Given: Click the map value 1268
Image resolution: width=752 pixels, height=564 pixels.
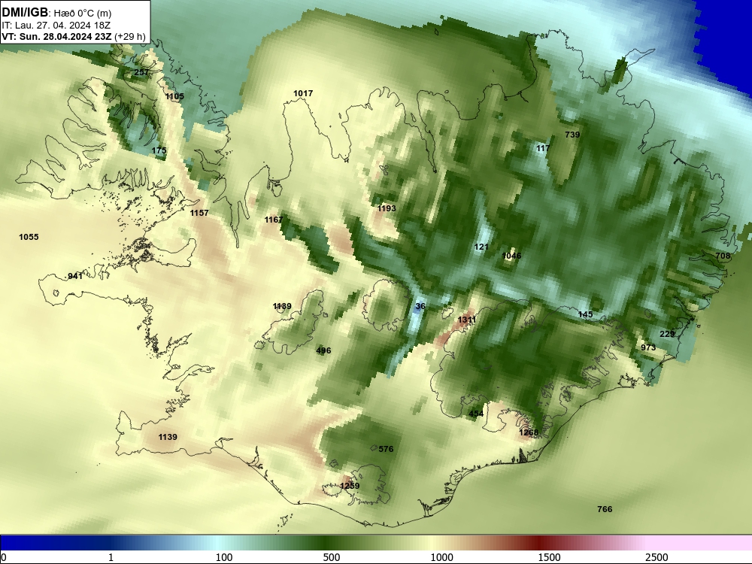Looking at the screenshot, I should coord(529,432).
